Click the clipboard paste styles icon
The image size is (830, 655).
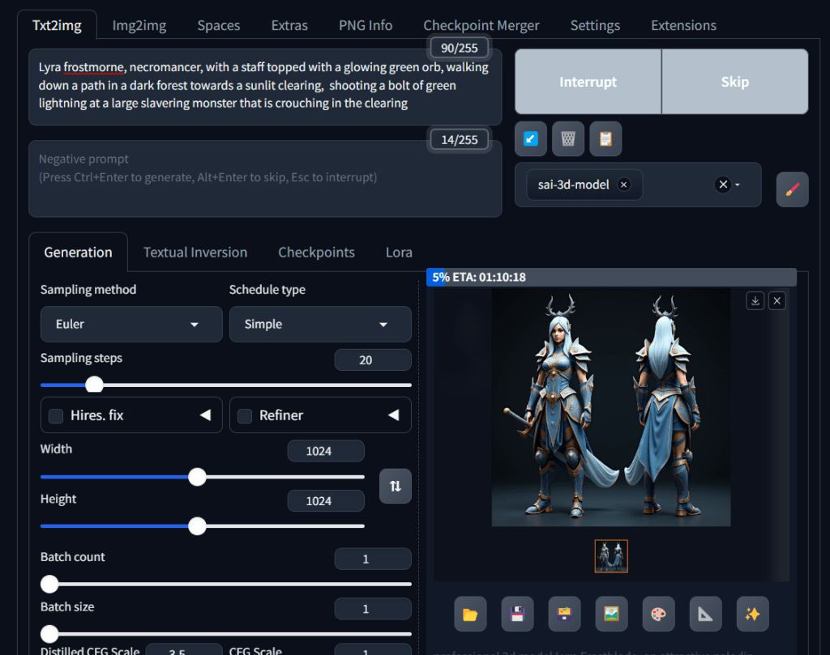(x=605, y=139)
